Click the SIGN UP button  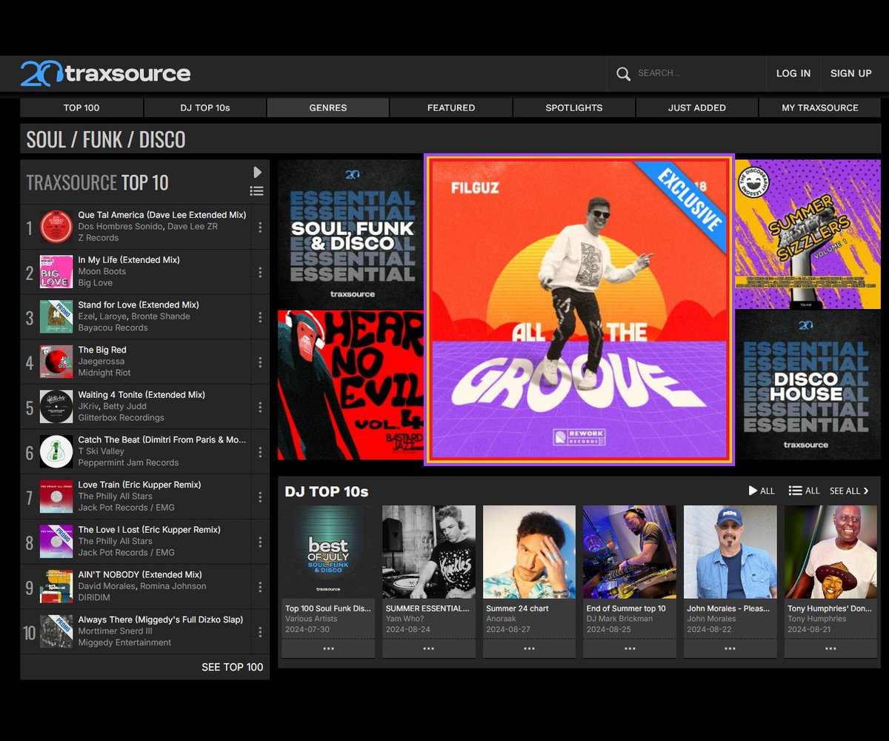click(x=850, y=73)
